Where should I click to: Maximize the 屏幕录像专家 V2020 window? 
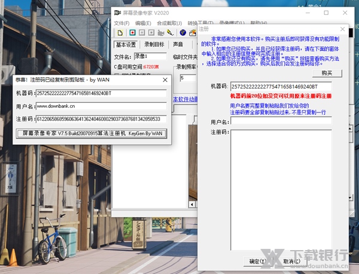pyautogui.click(x=326, y=13)
